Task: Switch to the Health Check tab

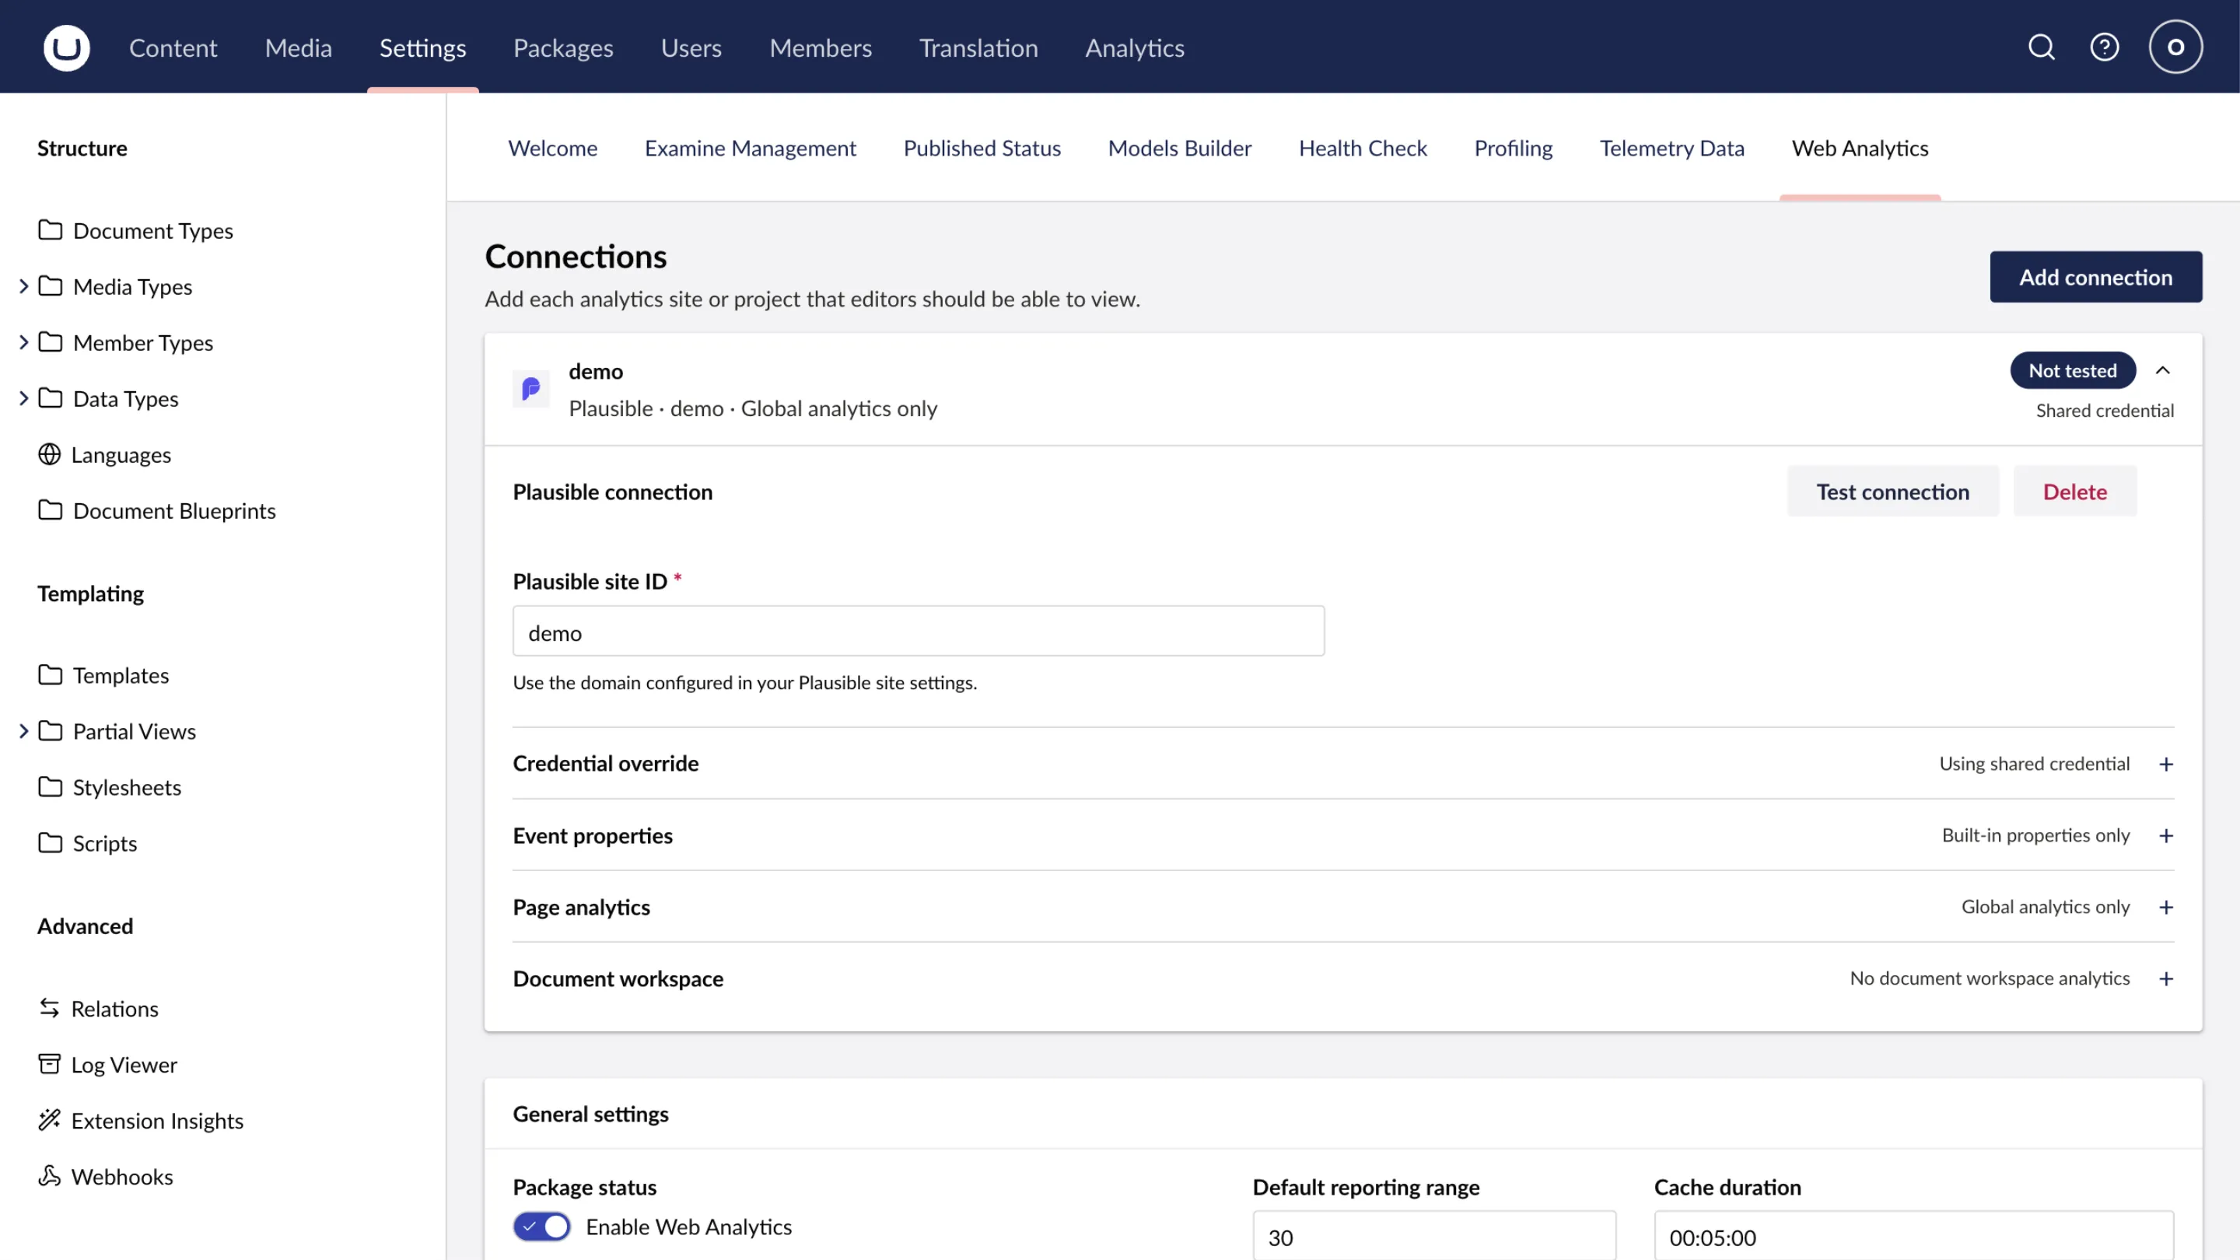Action: (x=1363, y=148)
